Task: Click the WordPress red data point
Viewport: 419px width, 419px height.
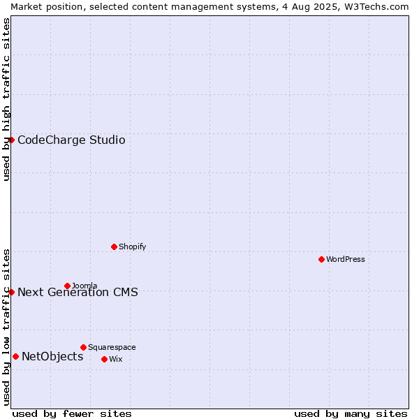Action: pyautogui.click(x=321, y=260)
